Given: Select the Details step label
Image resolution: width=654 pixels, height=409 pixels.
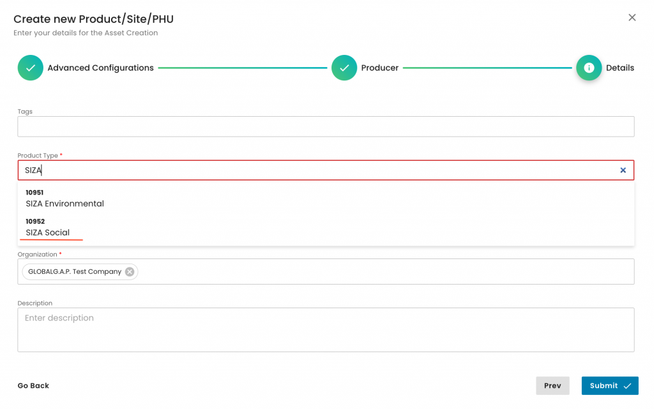Looking at the screenshot, I should (x=620, y=68).
